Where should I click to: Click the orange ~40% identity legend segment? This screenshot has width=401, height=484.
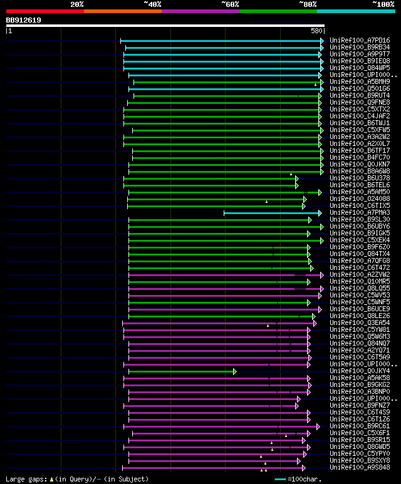(x=123, y=11)
